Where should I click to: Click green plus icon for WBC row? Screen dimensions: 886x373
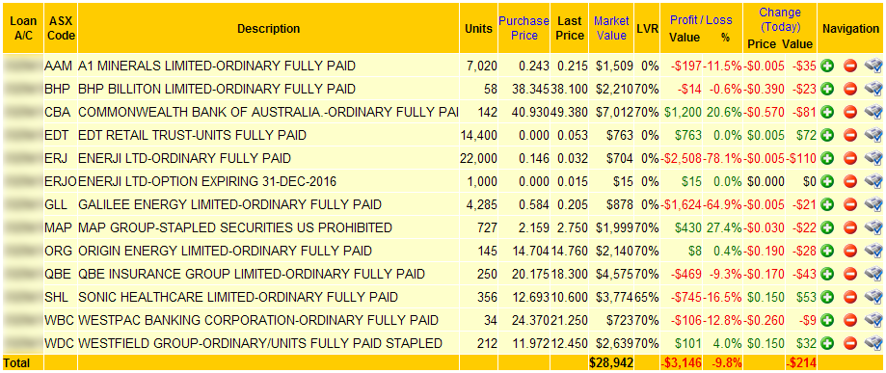(x=828, y=321)
